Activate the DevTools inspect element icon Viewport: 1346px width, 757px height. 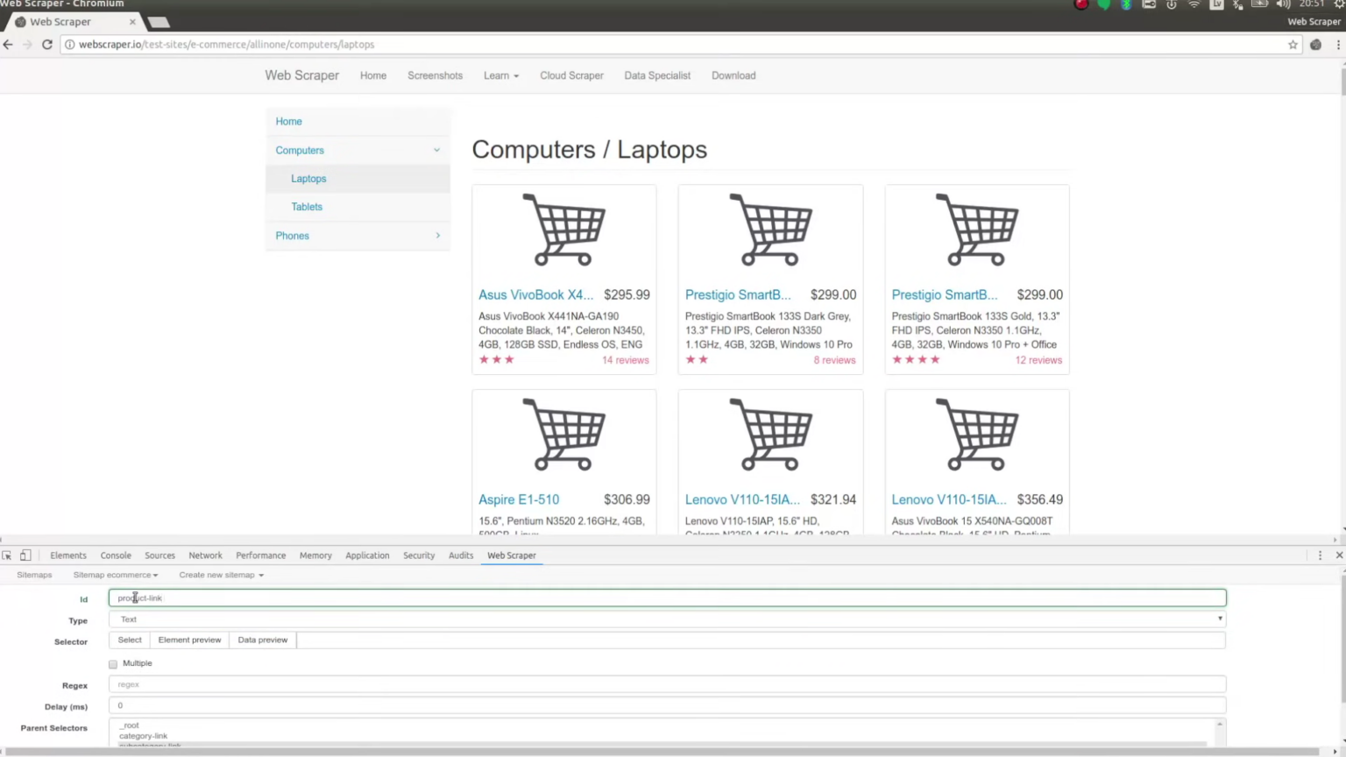point(7,555)
